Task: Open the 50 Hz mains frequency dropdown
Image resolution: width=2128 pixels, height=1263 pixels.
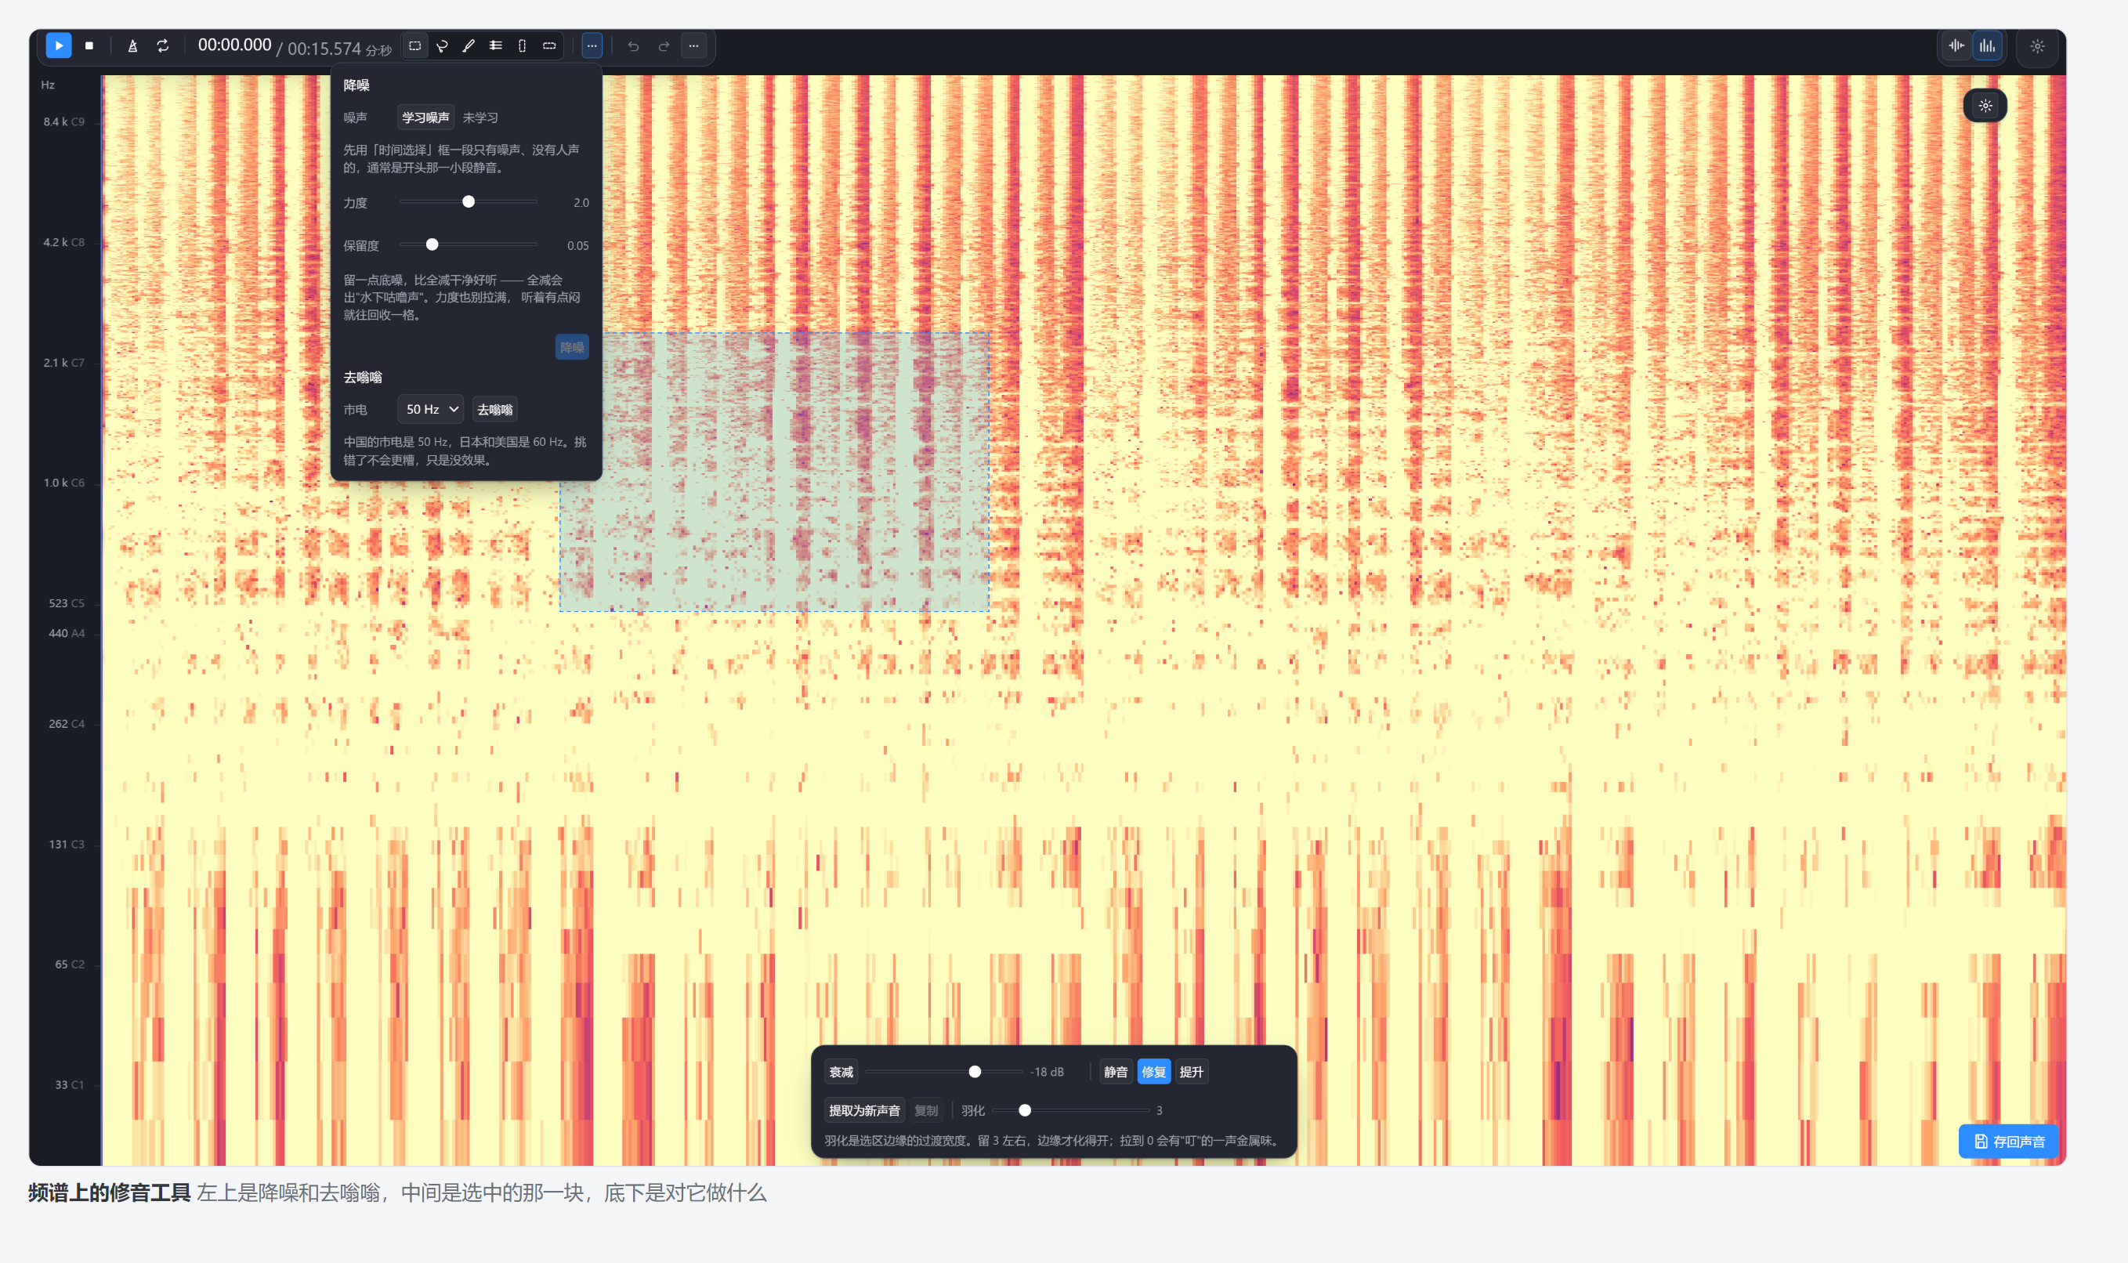Action: [430, 409]
